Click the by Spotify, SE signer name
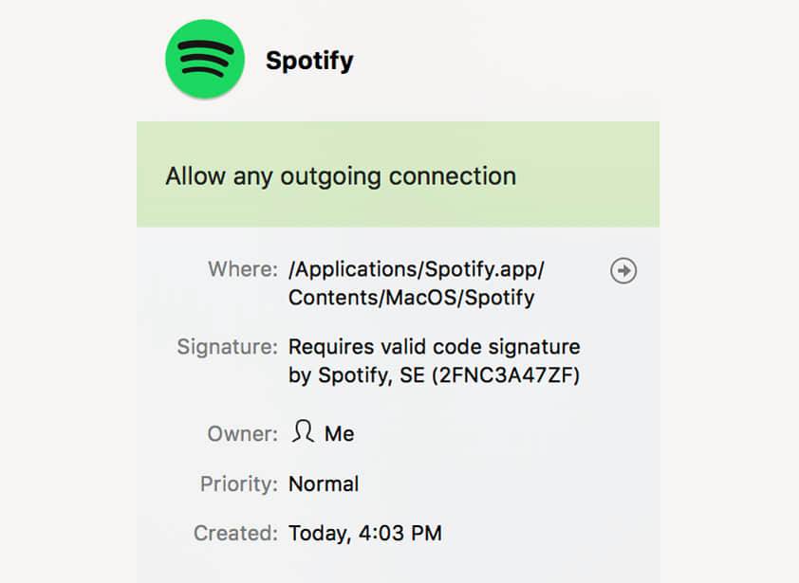The height and width of the screenshot is (583, 799). point(357,375)
